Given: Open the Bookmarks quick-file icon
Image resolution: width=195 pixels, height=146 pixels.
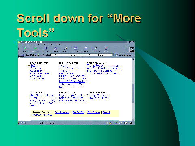Looking at the screenshot, I should click(x=22, y=55).
